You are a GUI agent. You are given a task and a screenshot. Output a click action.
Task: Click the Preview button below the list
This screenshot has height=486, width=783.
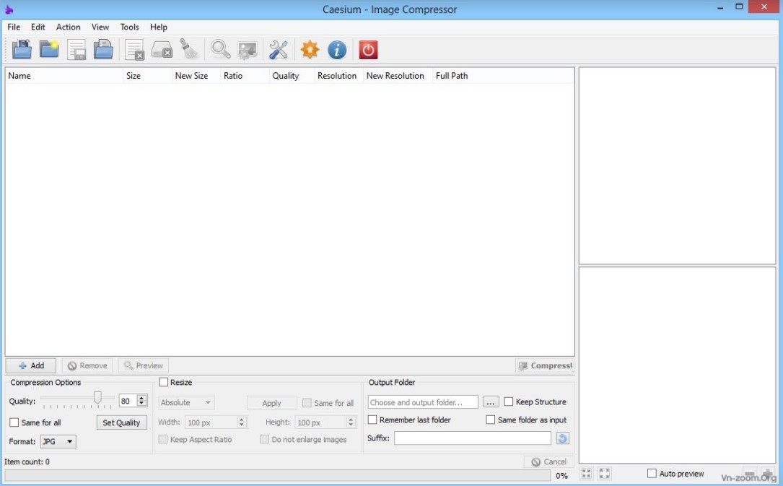click(x=144, y=365)
